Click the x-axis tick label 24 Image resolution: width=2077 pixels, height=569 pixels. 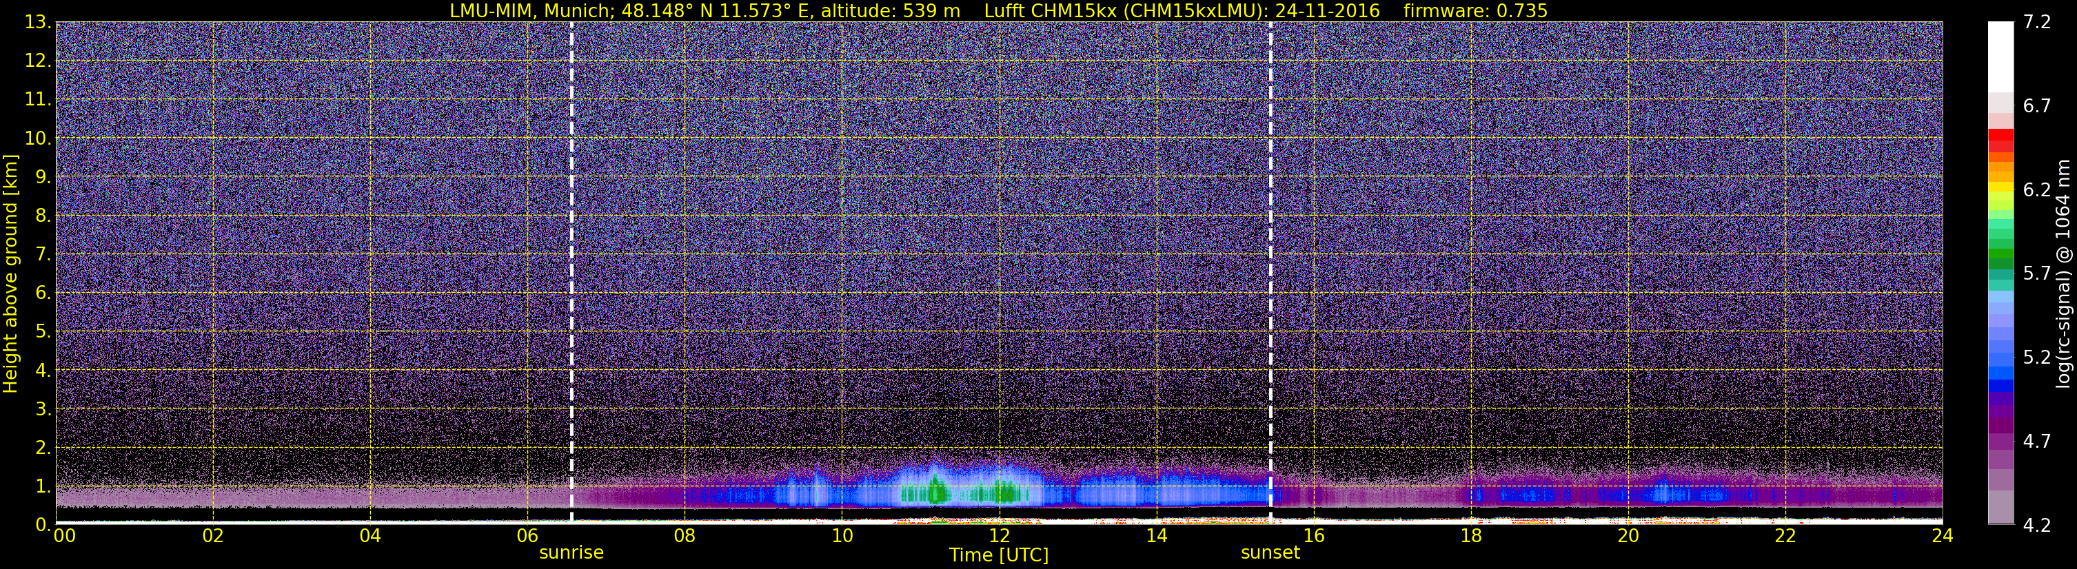tap(1943, 536)
